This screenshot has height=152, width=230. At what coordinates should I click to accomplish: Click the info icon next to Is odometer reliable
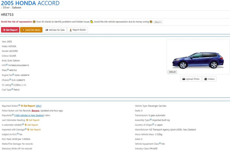pos(23,124)
